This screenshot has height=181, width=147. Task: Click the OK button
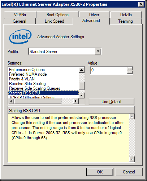click(100, 172)
